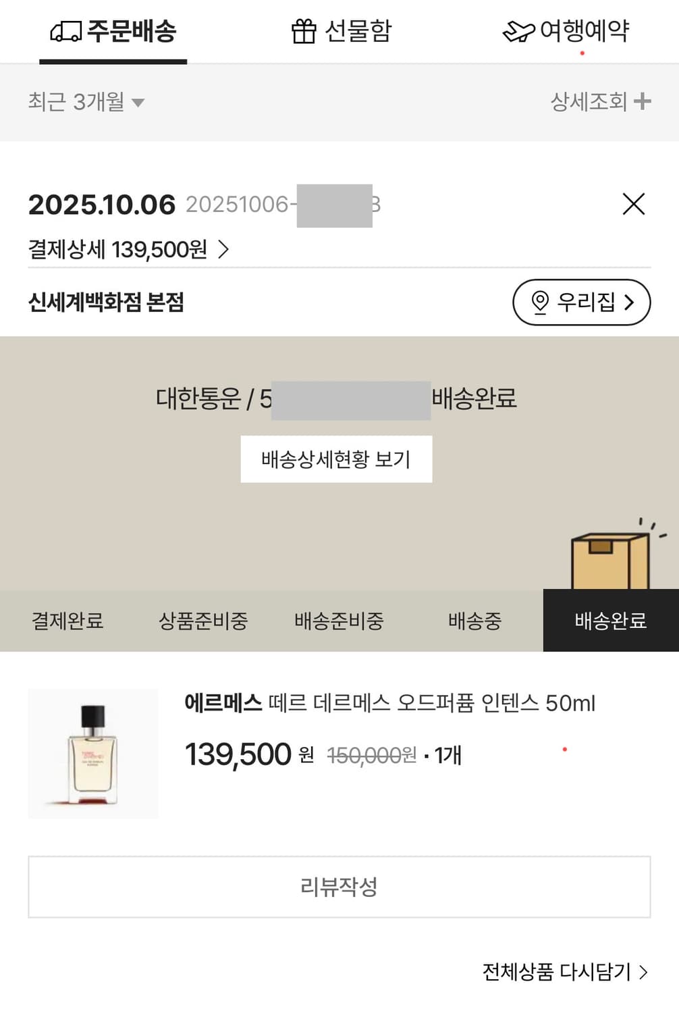Open 전체상품 다시담기 chevron link
Screen dimensions: 679x1013
564,971
